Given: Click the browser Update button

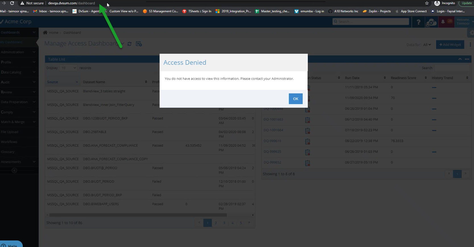Looking at the screenshot, I should coord(467,3).
